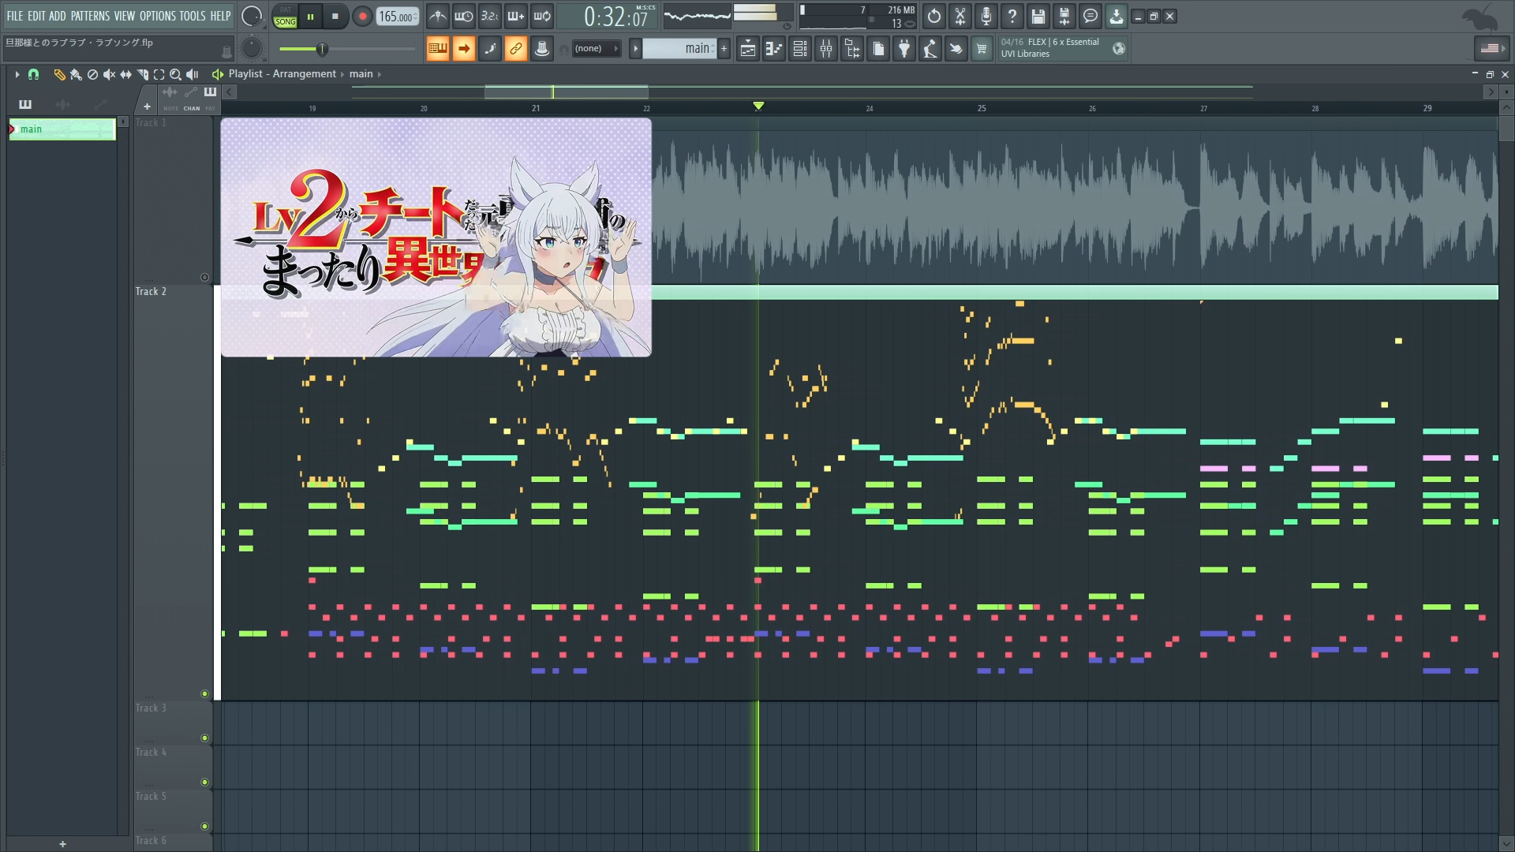Open the Channel rack icon
The image size is (1515, 852).
coord(800,49)
